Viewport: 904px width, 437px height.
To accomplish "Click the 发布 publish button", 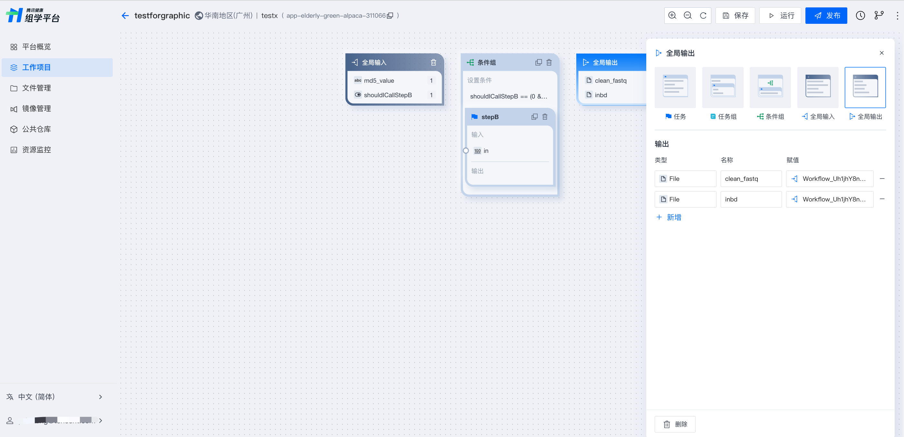I will pyautogui.click(x=826, y=15).
